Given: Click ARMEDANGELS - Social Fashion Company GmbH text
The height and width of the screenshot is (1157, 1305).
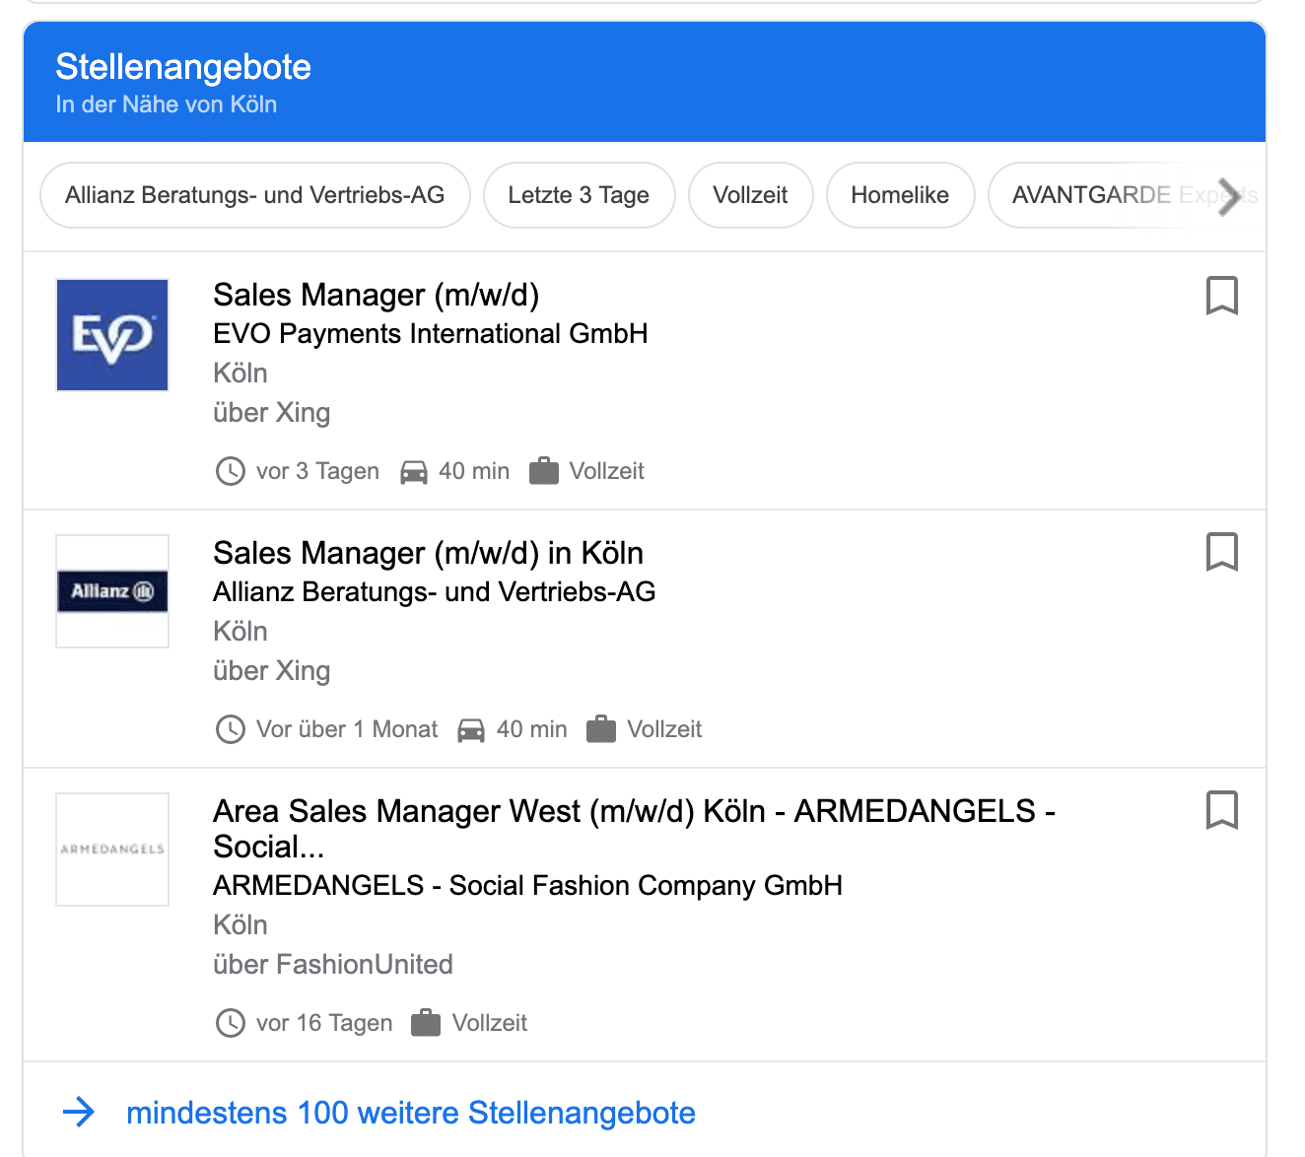Looking at the screenshot, I should (528, 886).
